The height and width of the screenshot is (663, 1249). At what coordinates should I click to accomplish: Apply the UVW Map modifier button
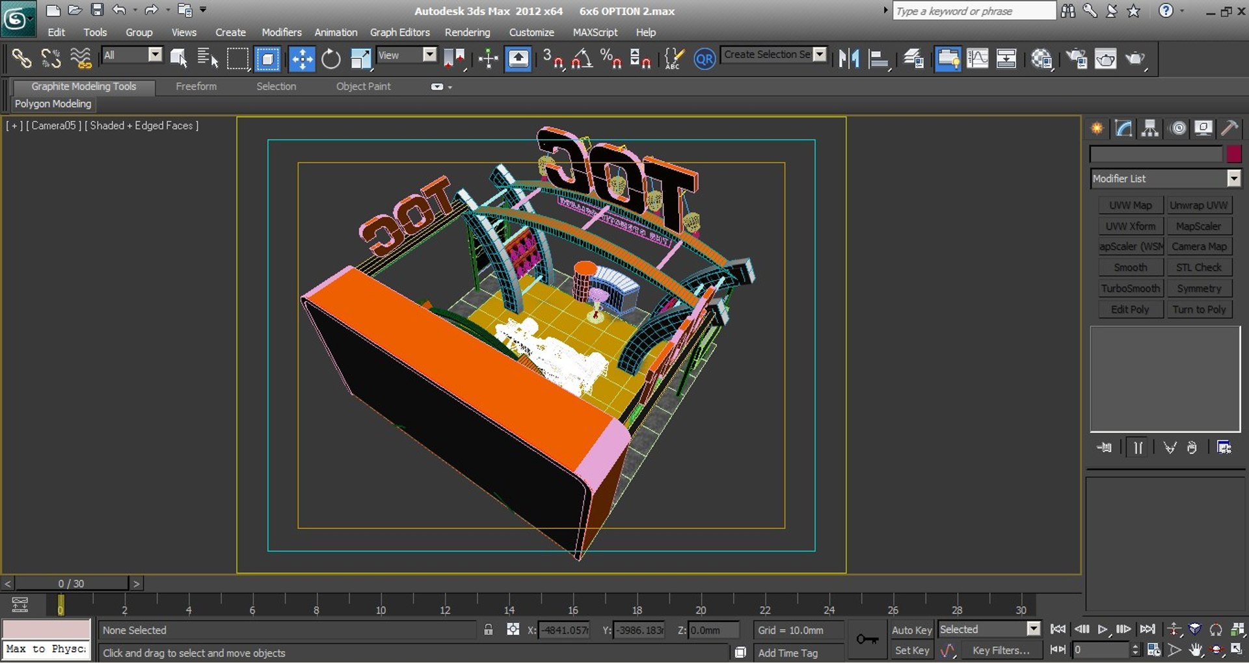click(1130, 205)
